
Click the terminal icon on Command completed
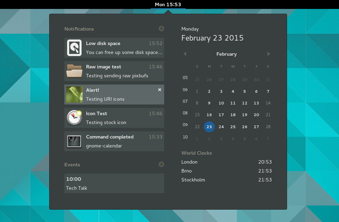click(x=74, y=141)
